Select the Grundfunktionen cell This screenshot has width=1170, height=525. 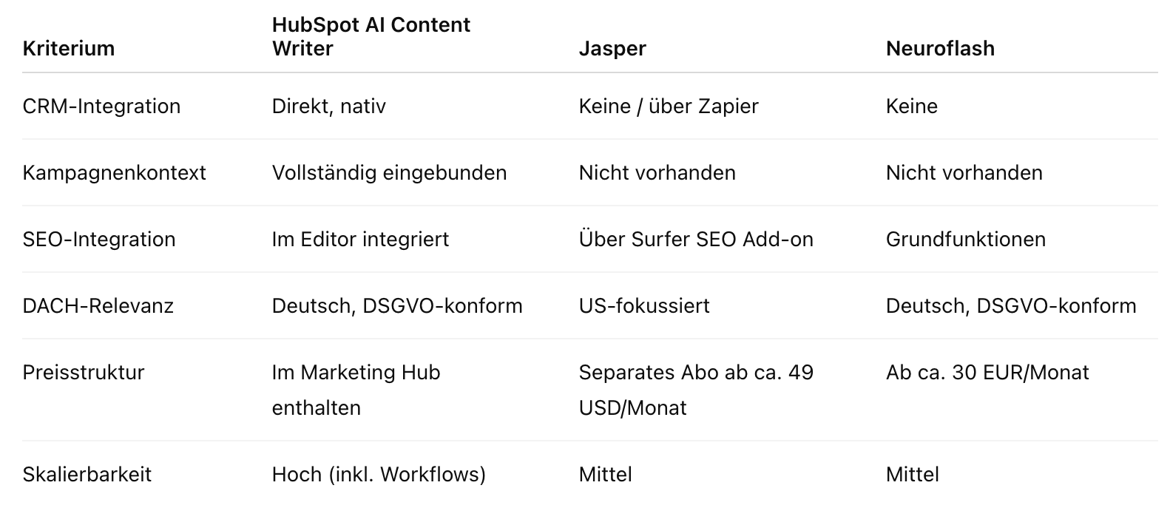pyautogui.click(x=965, y=240)
